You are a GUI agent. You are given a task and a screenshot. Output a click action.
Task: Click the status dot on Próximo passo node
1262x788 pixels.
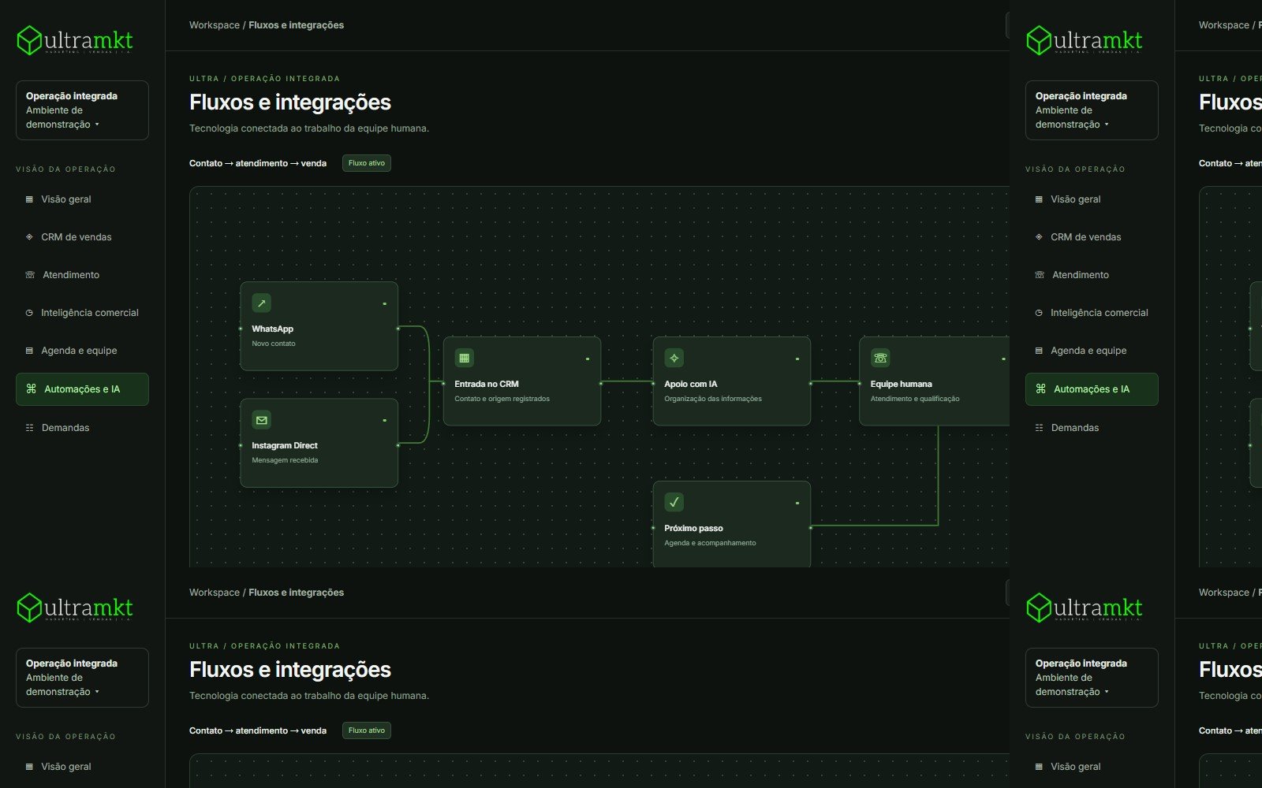tap(797, 503)
